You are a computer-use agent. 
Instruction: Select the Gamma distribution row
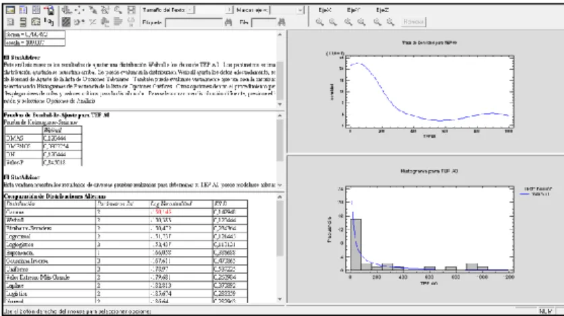tap(126, 212)
